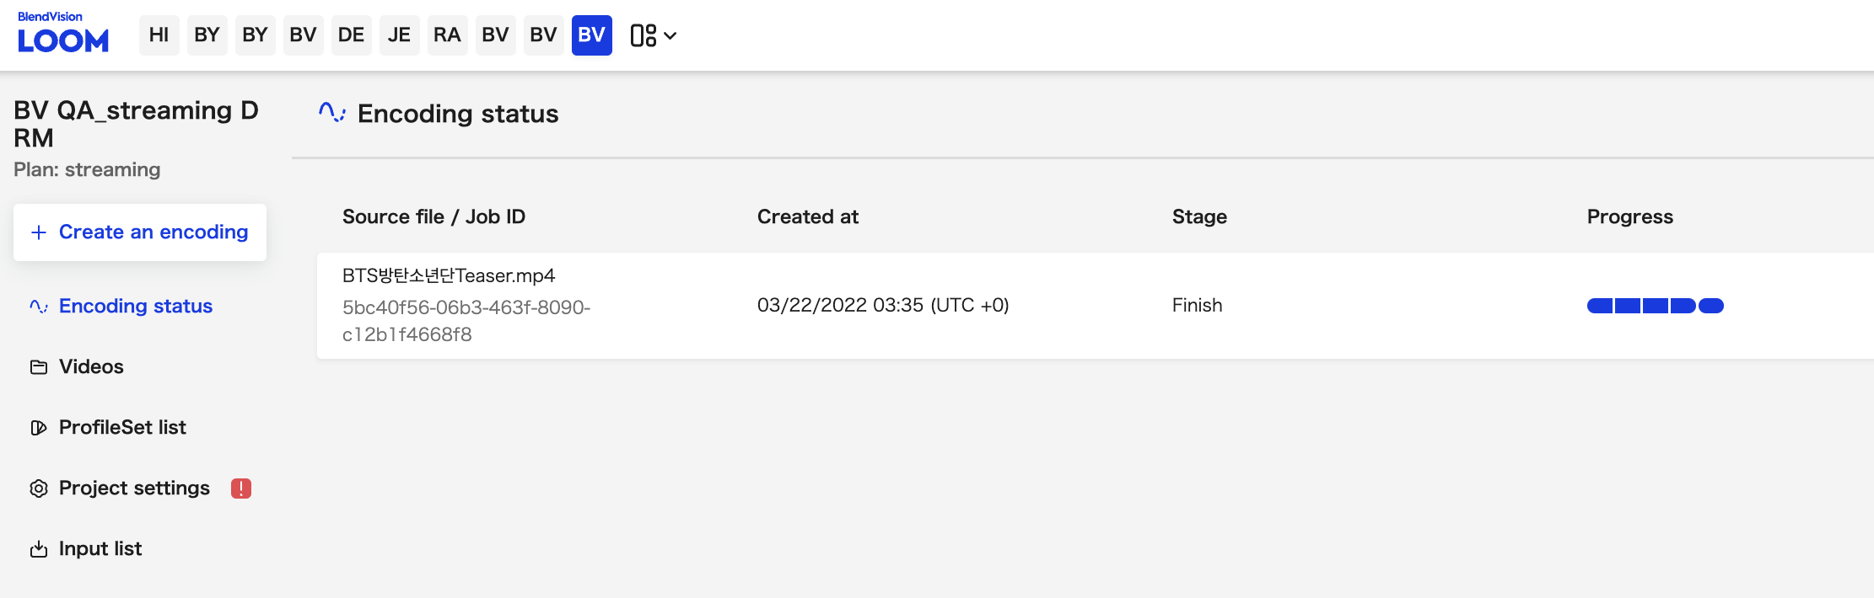The width and height of the screenshot is (1874, 598).
Task: Open the JE project avatar
Action: coord(399,35)
